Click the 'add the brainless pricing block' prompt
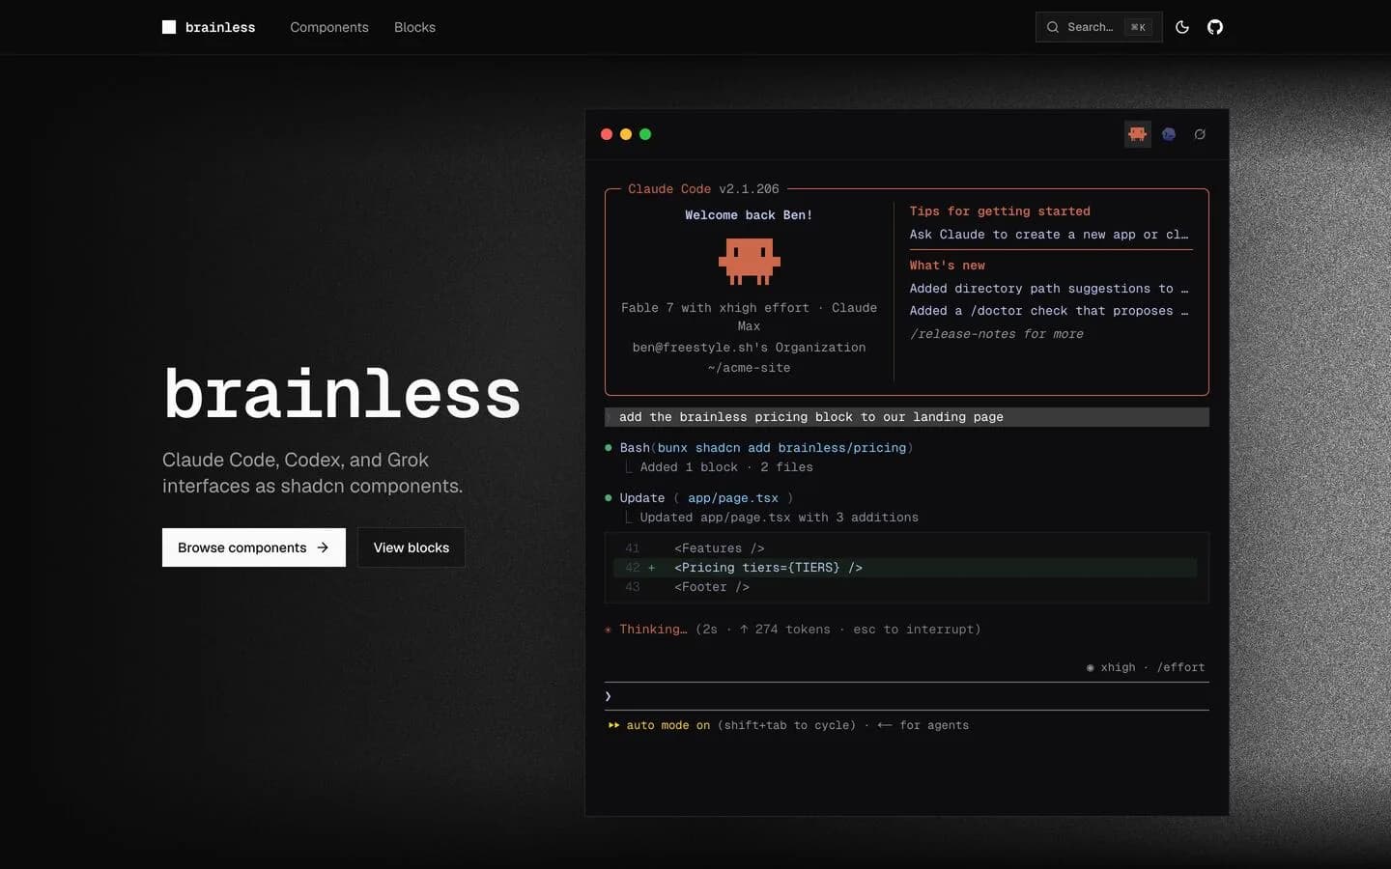1391x869 pixels. [x=907, y=417]
